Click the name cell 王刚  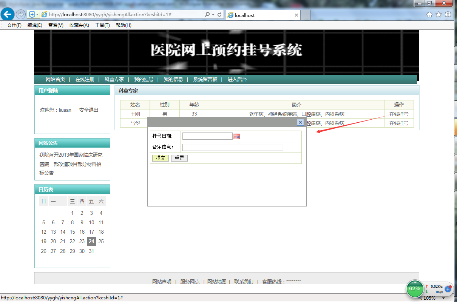[135, 114]
